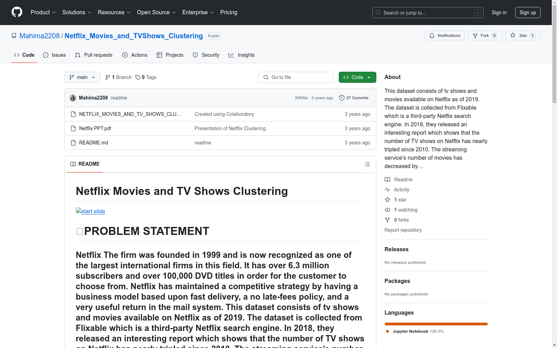Click the Created using Colaboratory commit message

(225, 114)
